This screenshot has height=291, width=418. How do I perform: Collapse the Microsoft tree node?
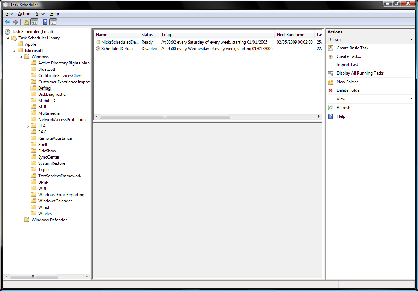14,51
